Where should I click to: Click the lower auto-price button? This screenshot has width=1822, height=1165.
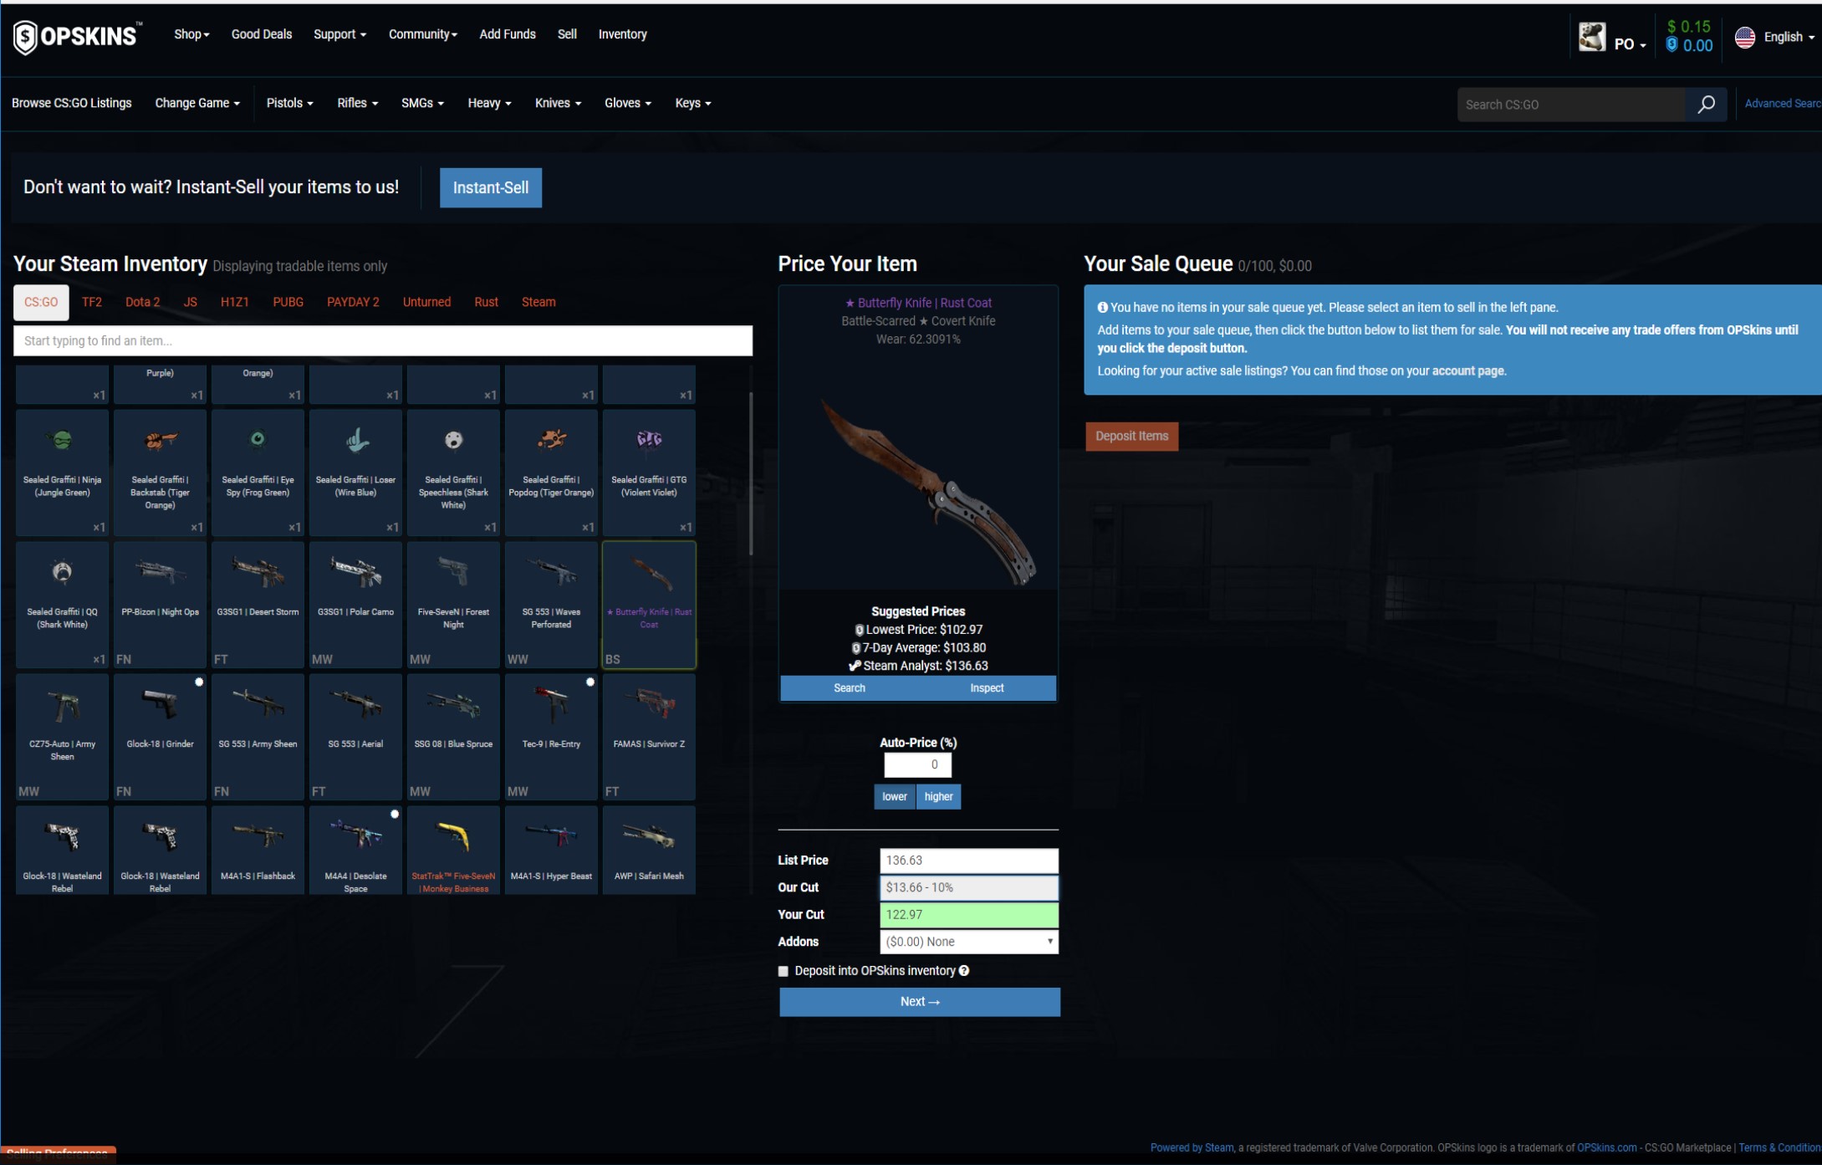coord(894,796)
